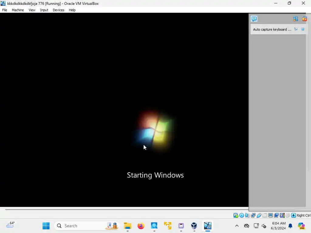
Task: Select the running VM window icon on the taskbar
Action: (x=208, y=226)
